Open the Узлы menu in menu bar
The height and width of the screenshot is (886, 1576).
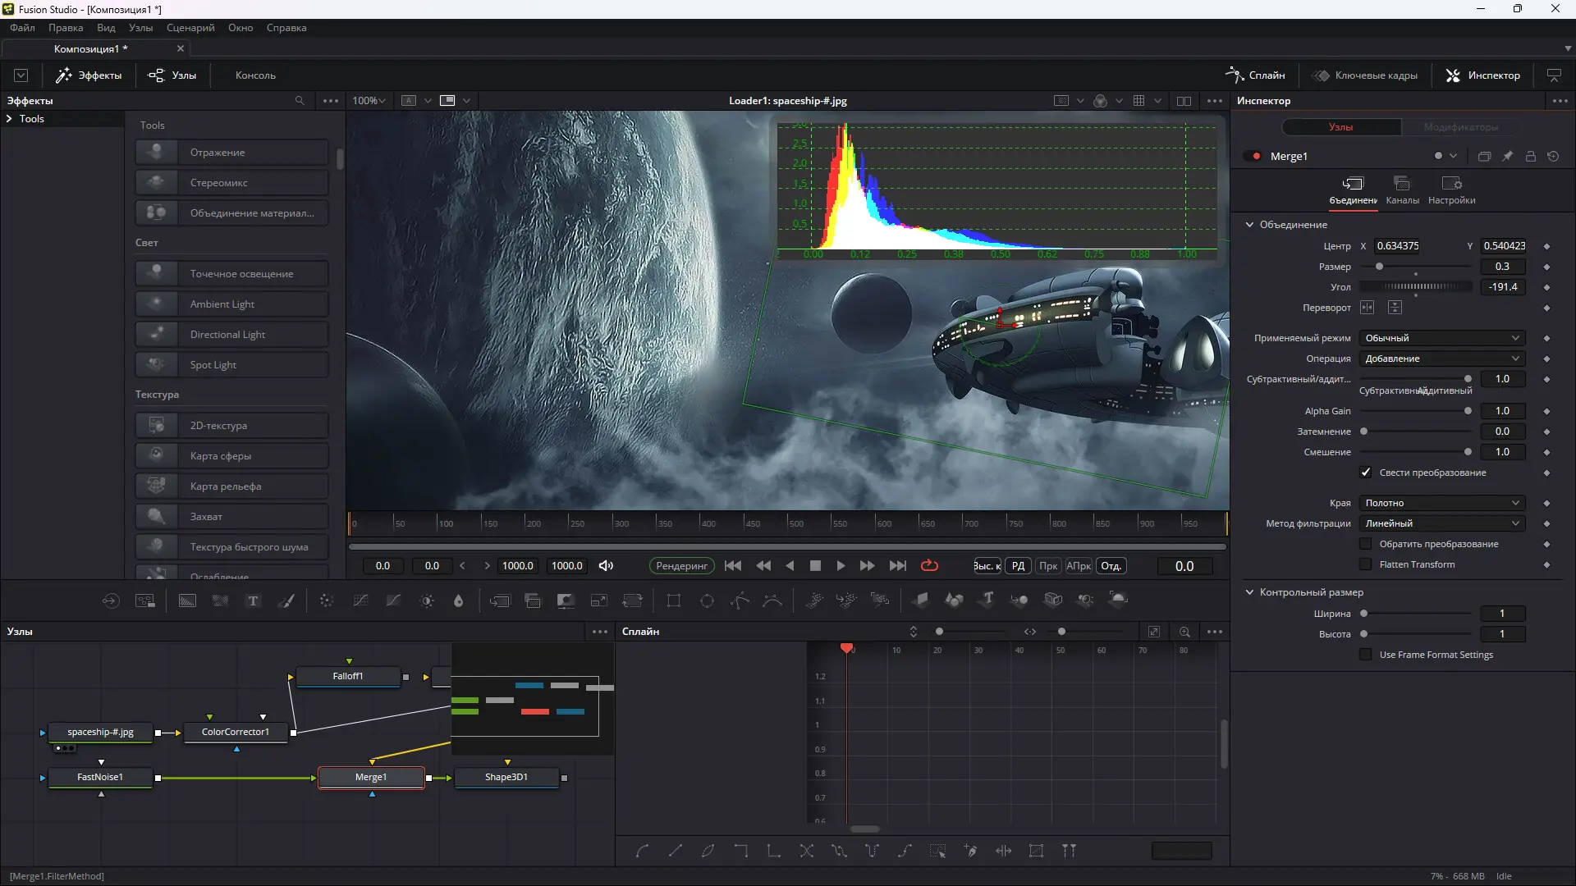(x=140, y=28)
